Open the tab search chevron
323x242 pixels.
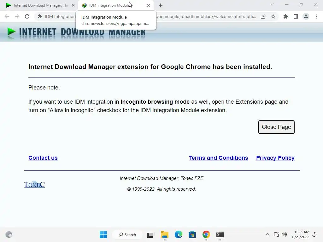pos(272,4)
